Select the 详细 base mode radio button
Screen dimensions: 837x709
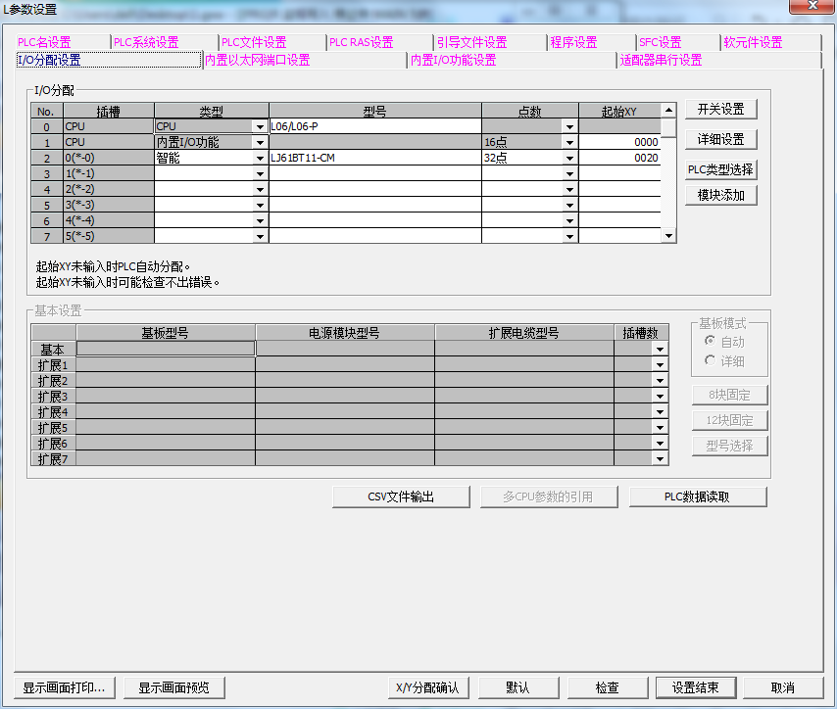711,361
